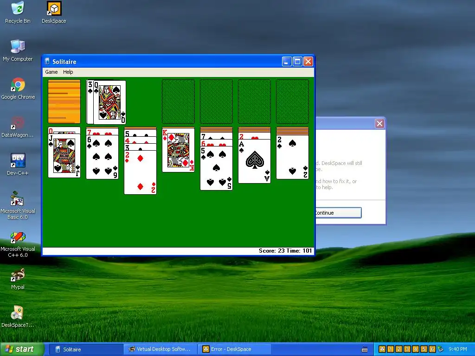
Task: Click the on-screen keyboard taskbar icon
Action: (365, 350)
